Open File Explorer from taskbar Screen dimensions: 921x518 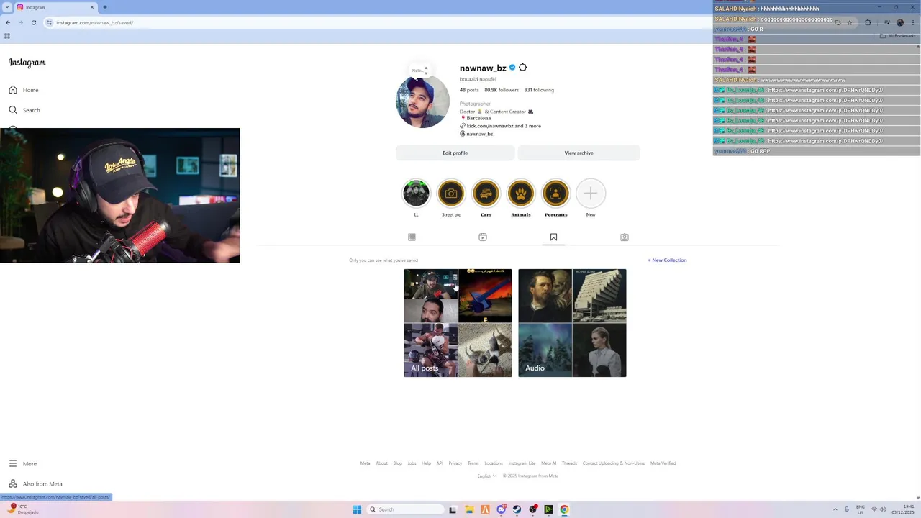click(x=469, y=509)
